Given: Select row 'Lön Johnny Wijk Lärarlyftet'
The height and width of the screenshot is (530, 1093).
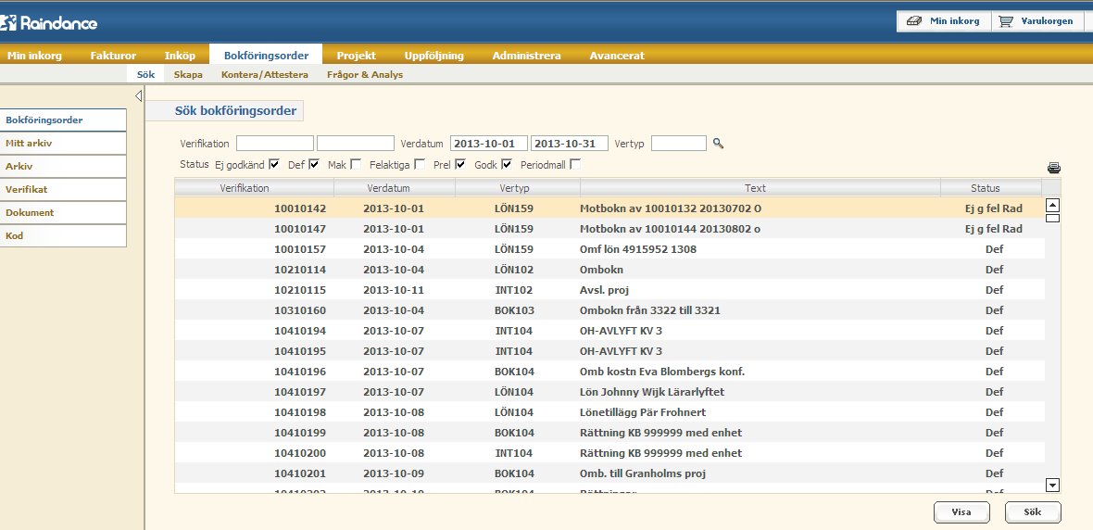Looking at the screenshot, I should pos(609,391).
